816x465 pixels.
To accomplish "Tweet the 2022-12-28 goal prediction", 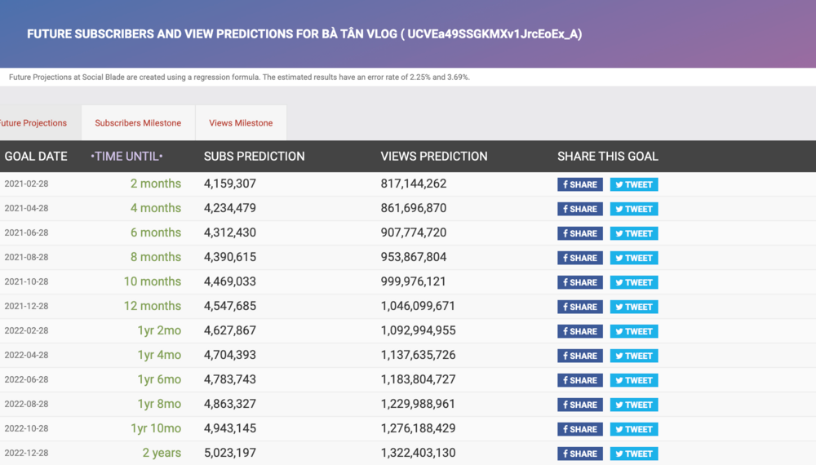I will pos(633,454).
